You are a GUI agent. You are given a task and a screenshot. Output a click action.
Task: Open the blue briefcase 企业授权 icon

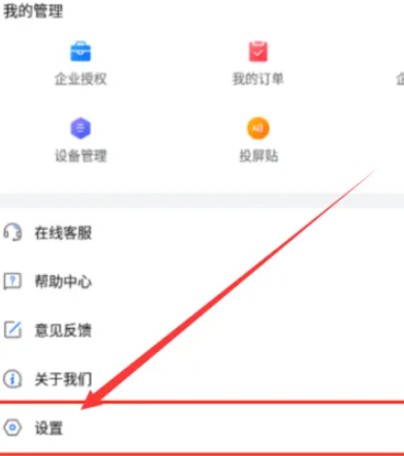pos(81,51)
